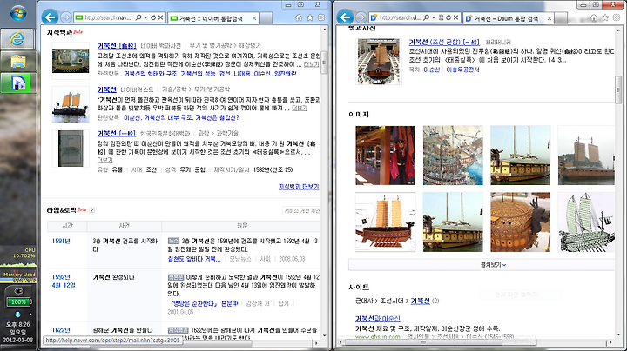Open address dropdown arrow in Naver window
This screenshot has height=351, width=627.
click(145, 17)
